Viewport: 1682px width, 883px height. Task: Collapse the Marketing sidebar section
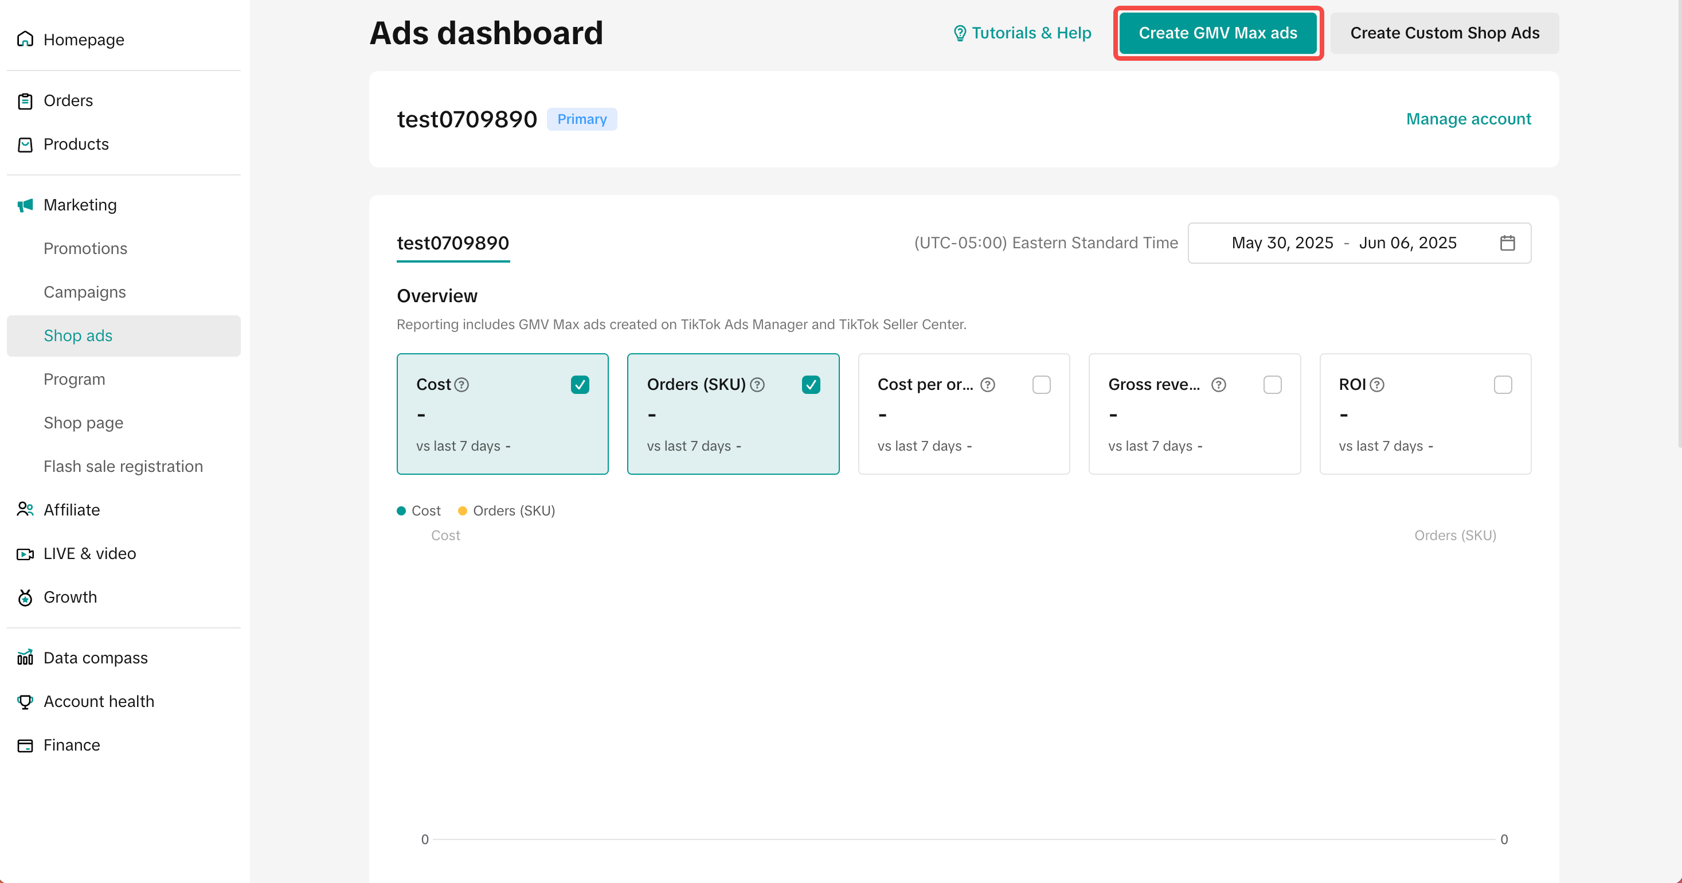80,205
